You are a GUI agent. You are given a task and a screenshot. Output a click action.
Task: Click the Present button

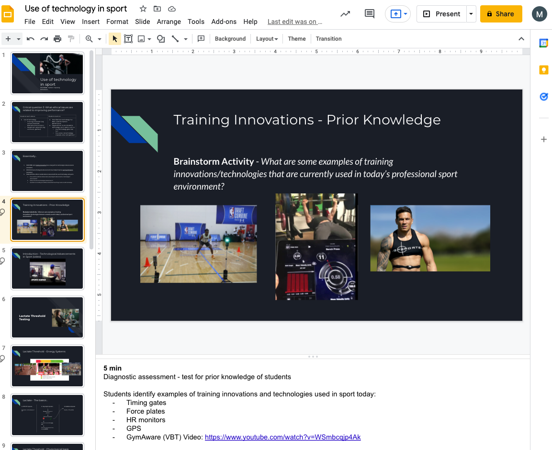point(442,14)
